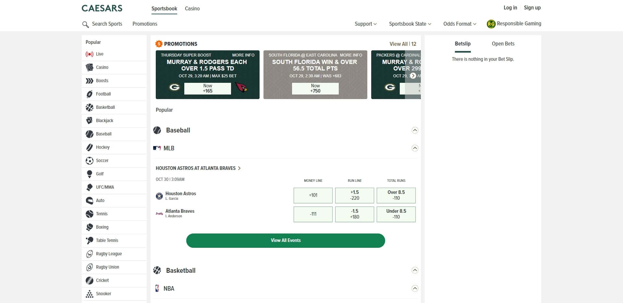Viewport: 623px width, 303px height.
Task: Click the Caesars logo
Action: pos(102,8)
